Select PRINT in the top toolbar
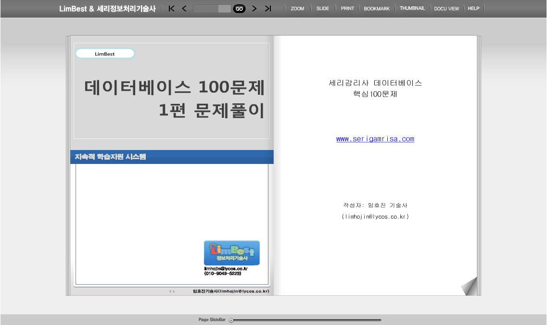 347,8
